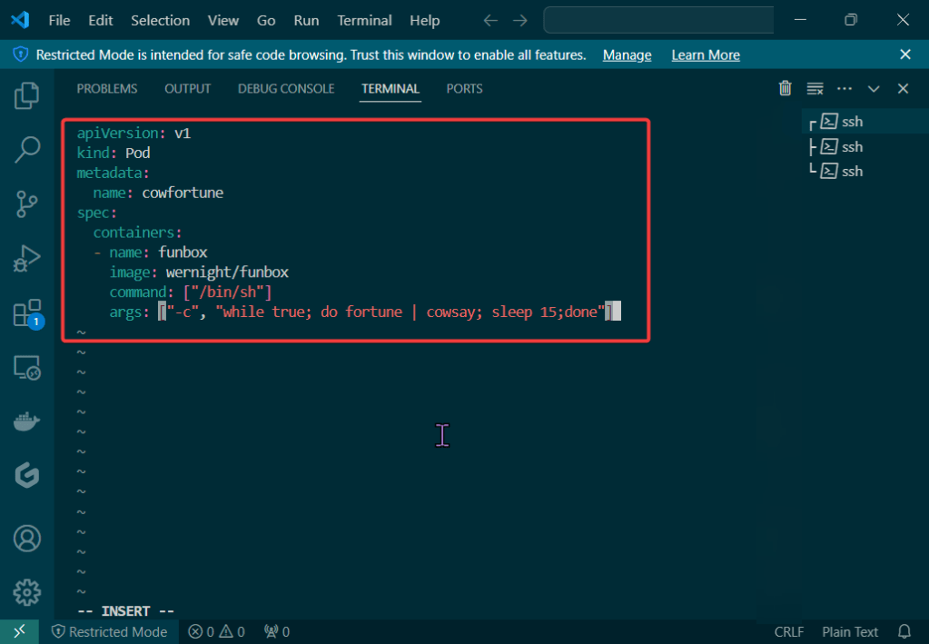Click the Learn More link
The width and height of the screenshot is (929, 644).
706,54
